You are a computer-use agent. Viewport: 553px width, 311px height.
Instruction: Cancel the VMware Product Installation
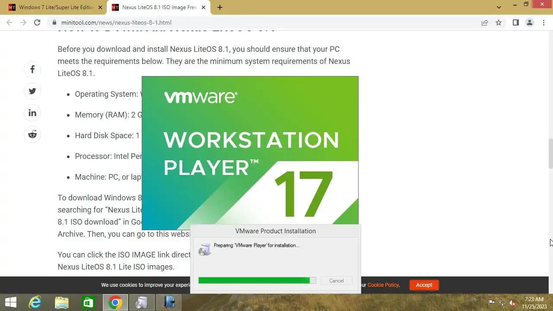[x=337, y=281]
